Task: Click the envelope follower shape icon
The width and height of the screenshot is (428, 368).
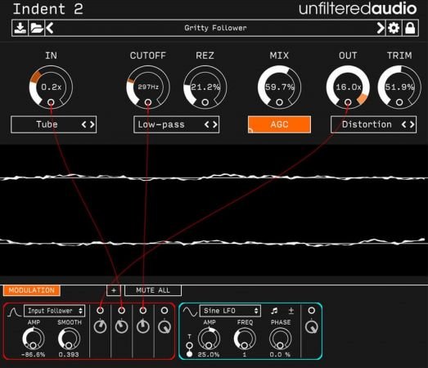Action: (14, 312)
